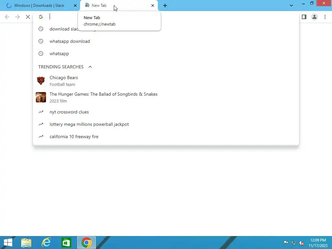The height and width of the screenshot is (249, 332).
Task: Choose 'whatsapp download' suggestion
Action: [x=166, y=41]
